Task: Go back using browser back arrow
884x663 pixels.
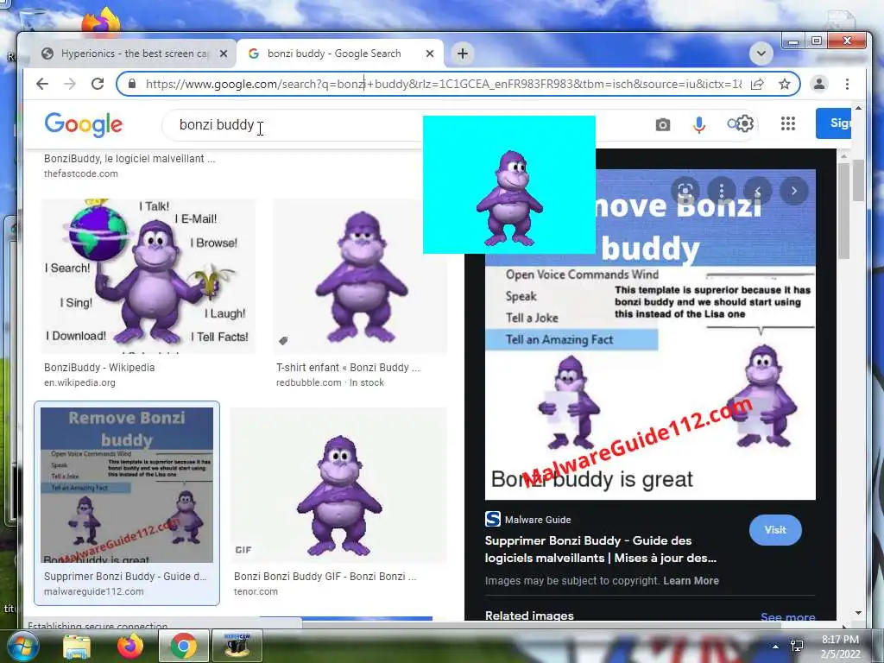Action: 42,84
